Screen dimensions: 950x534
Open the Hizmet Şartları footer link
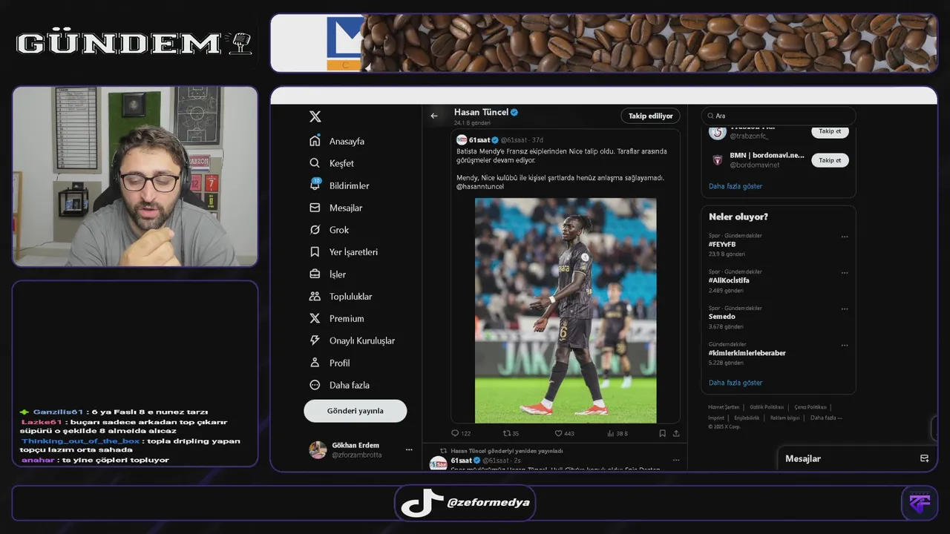point(724,407)
